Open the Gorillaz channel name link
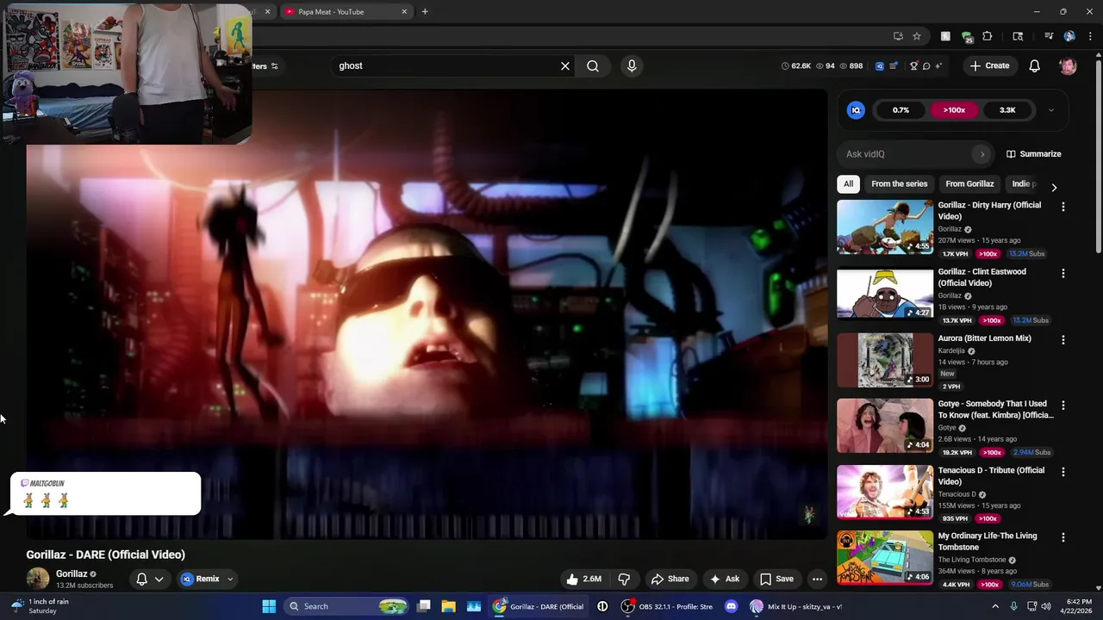1103x620 pixels. tap(72, 573)
